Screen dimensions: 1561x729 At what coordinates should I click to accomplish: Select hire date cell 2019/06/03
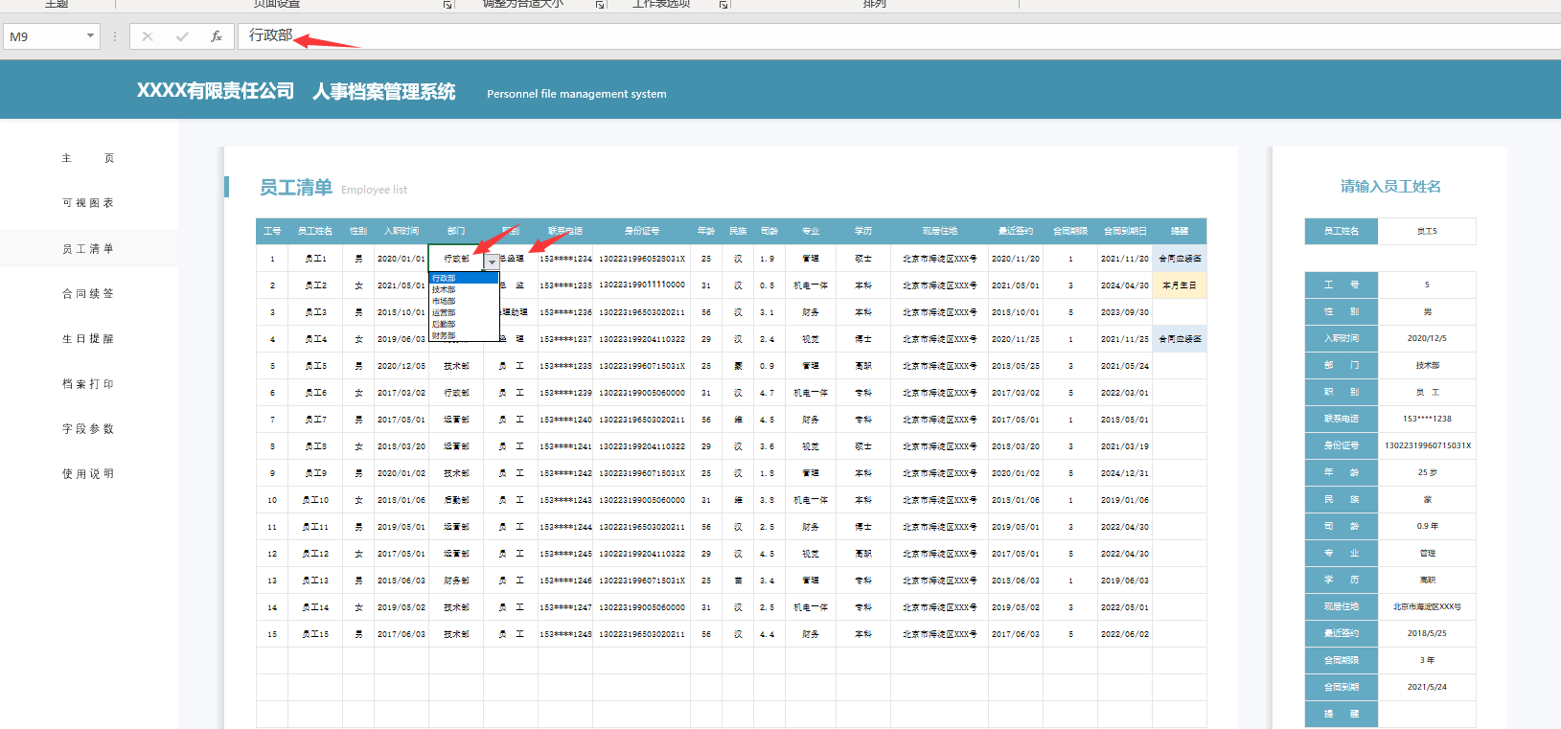(x=402, y=339)
